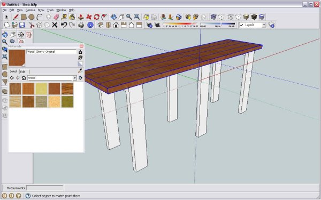Open the File menu
This screenshot has width=321, height=200.
[x=4, y=10]
